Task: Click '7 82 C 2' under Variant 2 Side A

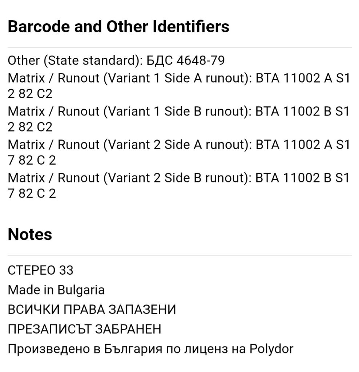Action: click(x=32, y=160)
